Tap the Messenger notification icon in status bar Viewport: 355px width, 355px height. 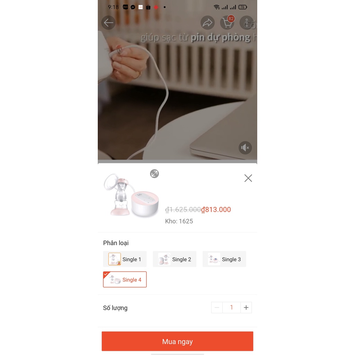click(x=133, y=7)
